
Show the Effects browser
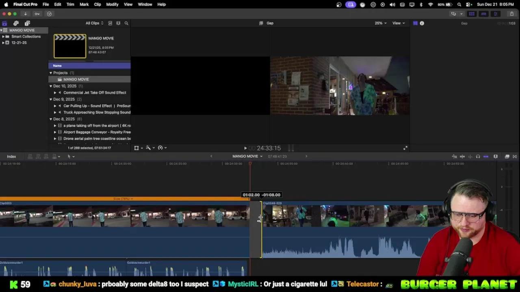coord(507,157)
